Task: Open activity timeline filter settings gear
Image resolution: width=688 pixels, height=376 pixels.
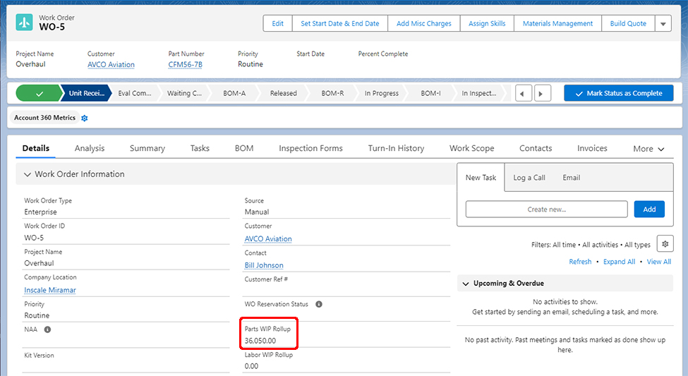Action: coord(665,244)
